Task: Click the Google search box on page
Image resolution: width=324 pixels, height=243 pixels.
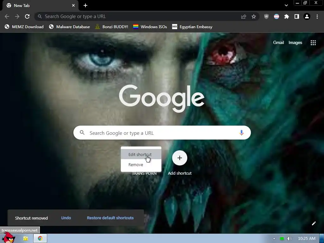Action: tap(162, 133)
